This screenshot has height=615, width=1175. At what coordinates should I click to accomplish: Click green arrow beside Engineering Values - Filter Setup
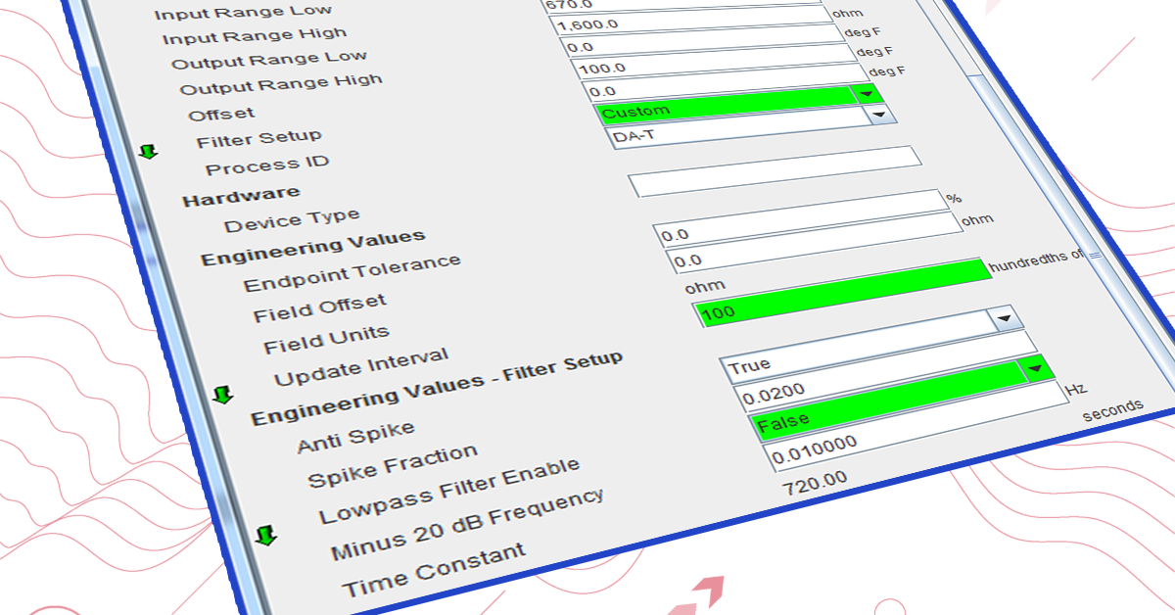225,395
